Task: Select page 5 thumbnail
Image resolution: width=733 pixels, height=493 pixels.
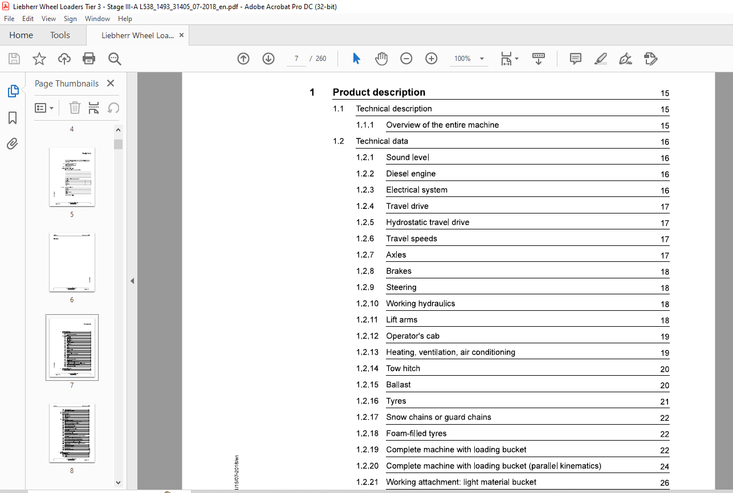Action: [x=72, y=177]
